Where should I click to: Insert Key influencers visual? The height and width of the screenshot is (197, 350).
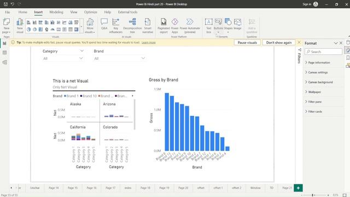click(x=115, y=26)
